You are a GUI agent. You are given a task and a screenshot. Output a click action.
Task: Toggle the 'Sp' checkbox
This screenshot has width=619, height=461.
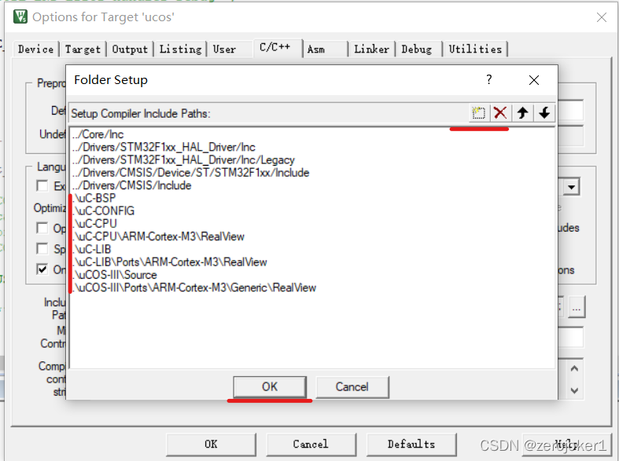click(x=42, y=249)
